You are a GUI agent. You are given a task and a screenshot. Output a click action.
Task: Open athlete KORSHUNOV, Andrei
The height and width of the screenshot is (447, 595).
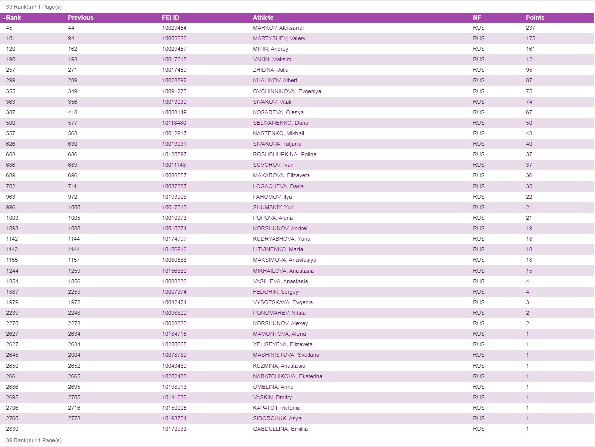point(280,229)
